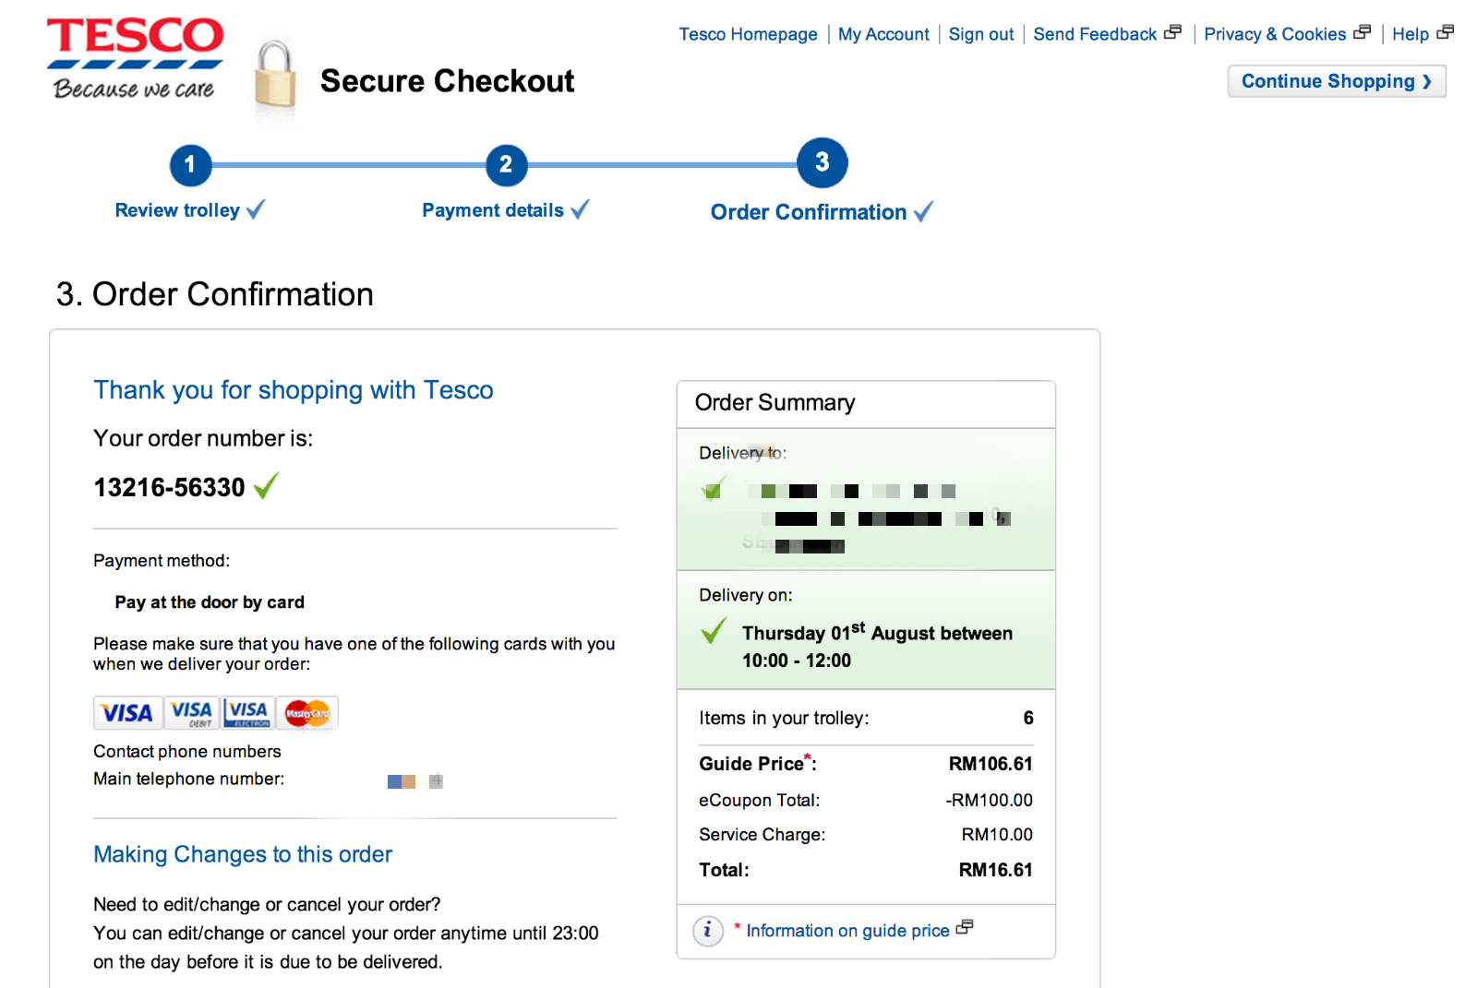1477x988 pixels.
Task: Select the VISA Electron card icon
Action: tap(246, 712)
